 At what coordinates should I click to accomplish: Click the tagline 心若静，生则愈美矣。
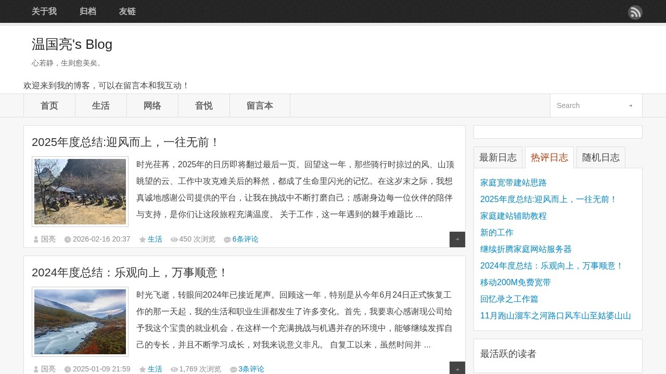[68, 63]
